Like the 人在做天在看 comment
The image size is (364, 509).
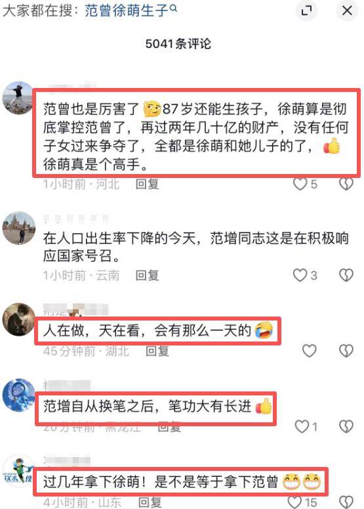point(309,351)
